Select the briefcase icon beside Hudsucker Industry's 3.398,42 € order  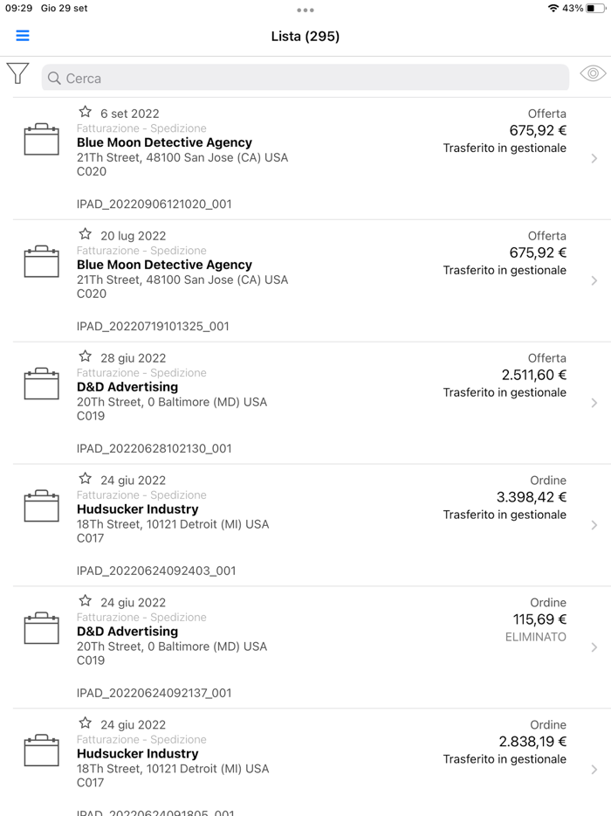coord(41,507)
